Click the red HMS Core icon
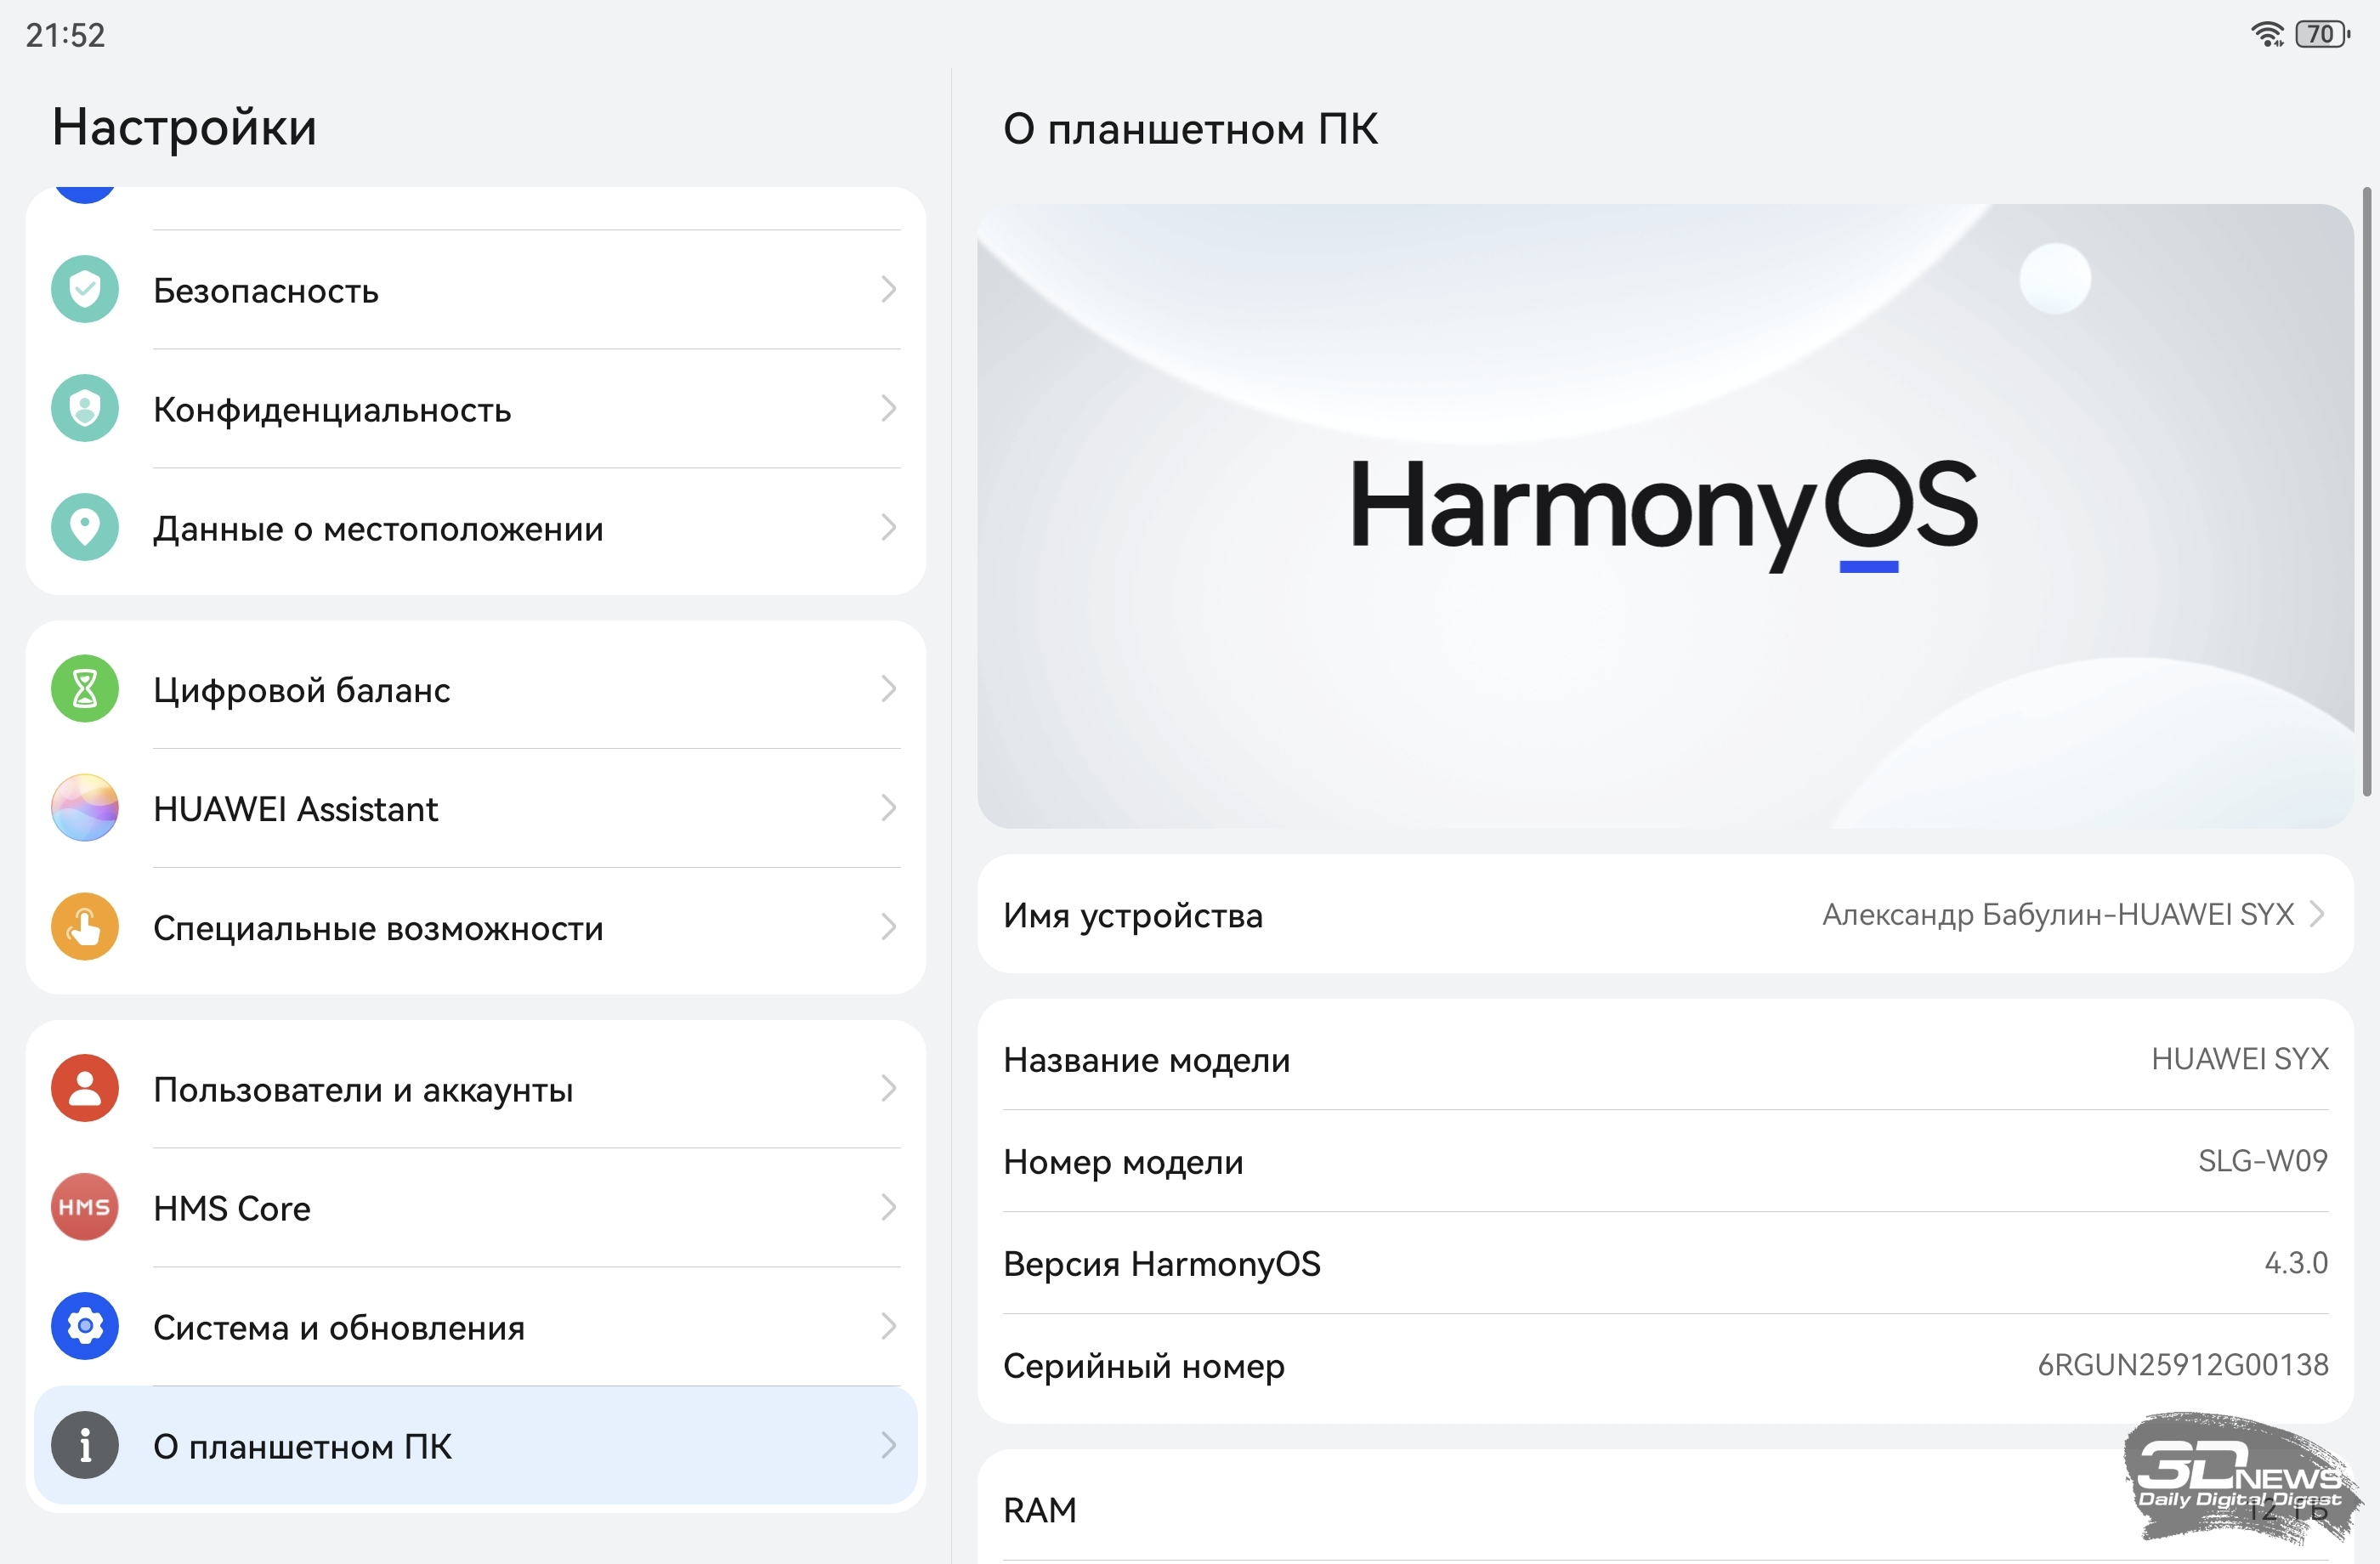2380x1564 pixels. pyautogui.click(x=85, y=1207)
